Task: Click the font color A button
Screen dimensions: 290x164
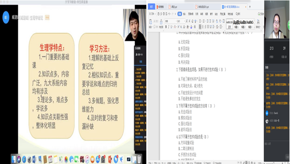Action: coord(191,27)
